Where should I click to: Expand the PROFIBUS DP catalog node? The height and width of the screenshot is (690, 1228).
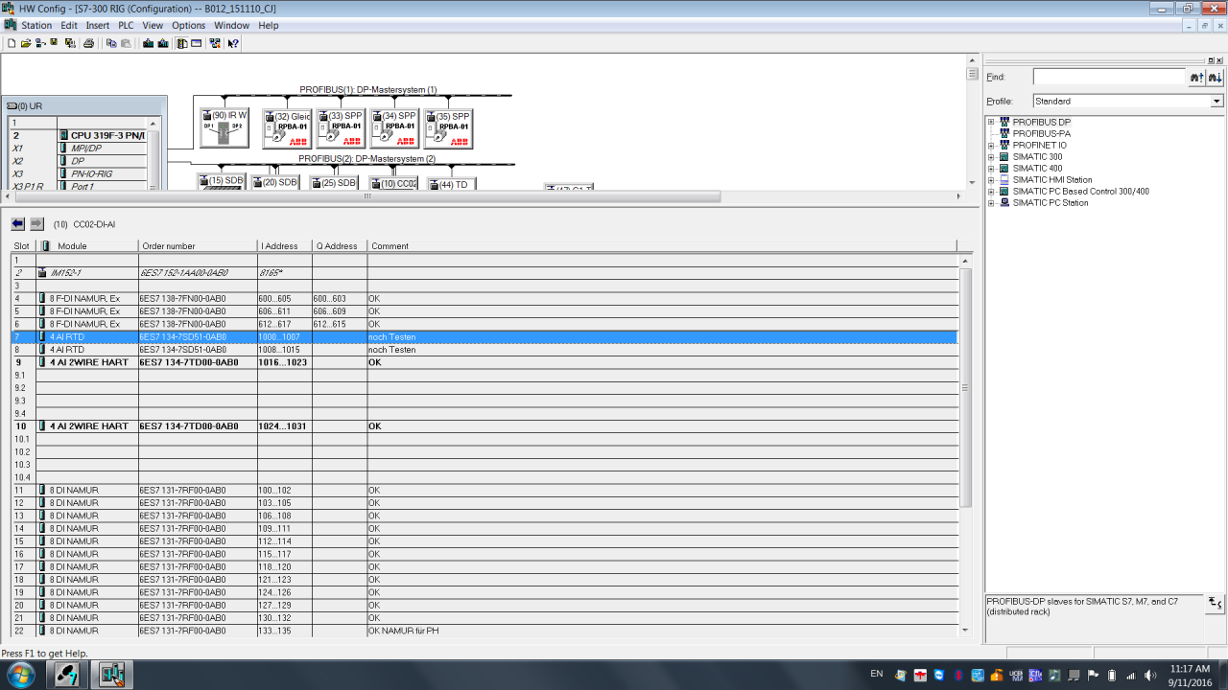991,123
